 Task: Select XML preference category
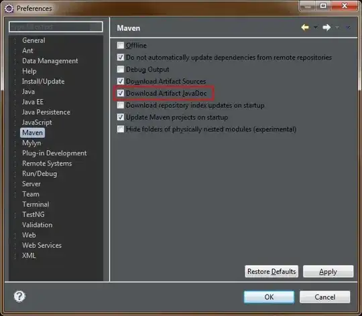(29, 256)
